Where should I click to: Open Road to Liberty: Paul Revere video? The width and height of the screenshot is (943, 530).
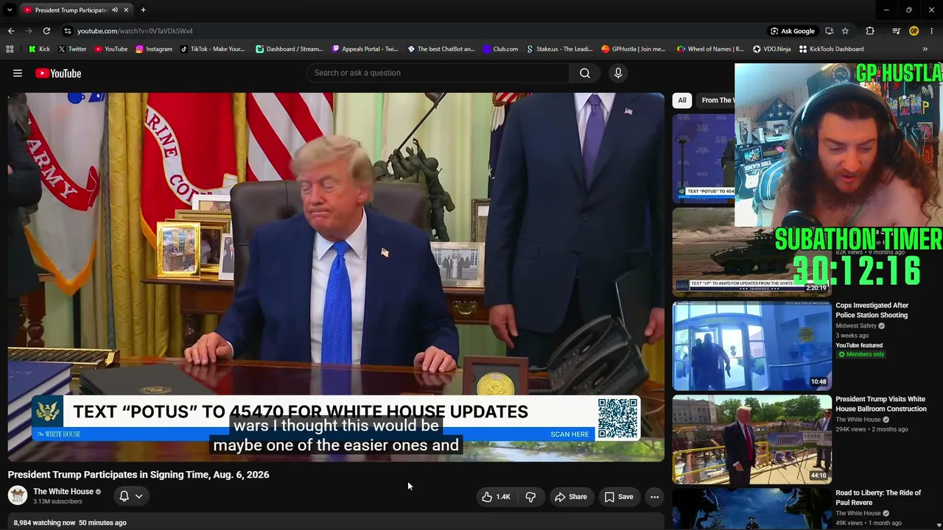878,498
